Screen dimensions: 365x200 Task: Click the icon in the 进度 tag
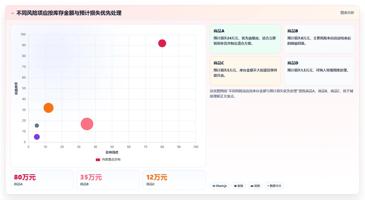(252, 186)
